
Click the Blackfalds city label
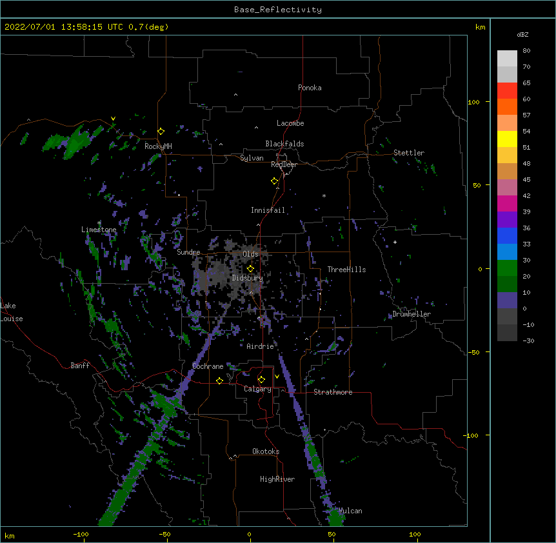(284, 144)
